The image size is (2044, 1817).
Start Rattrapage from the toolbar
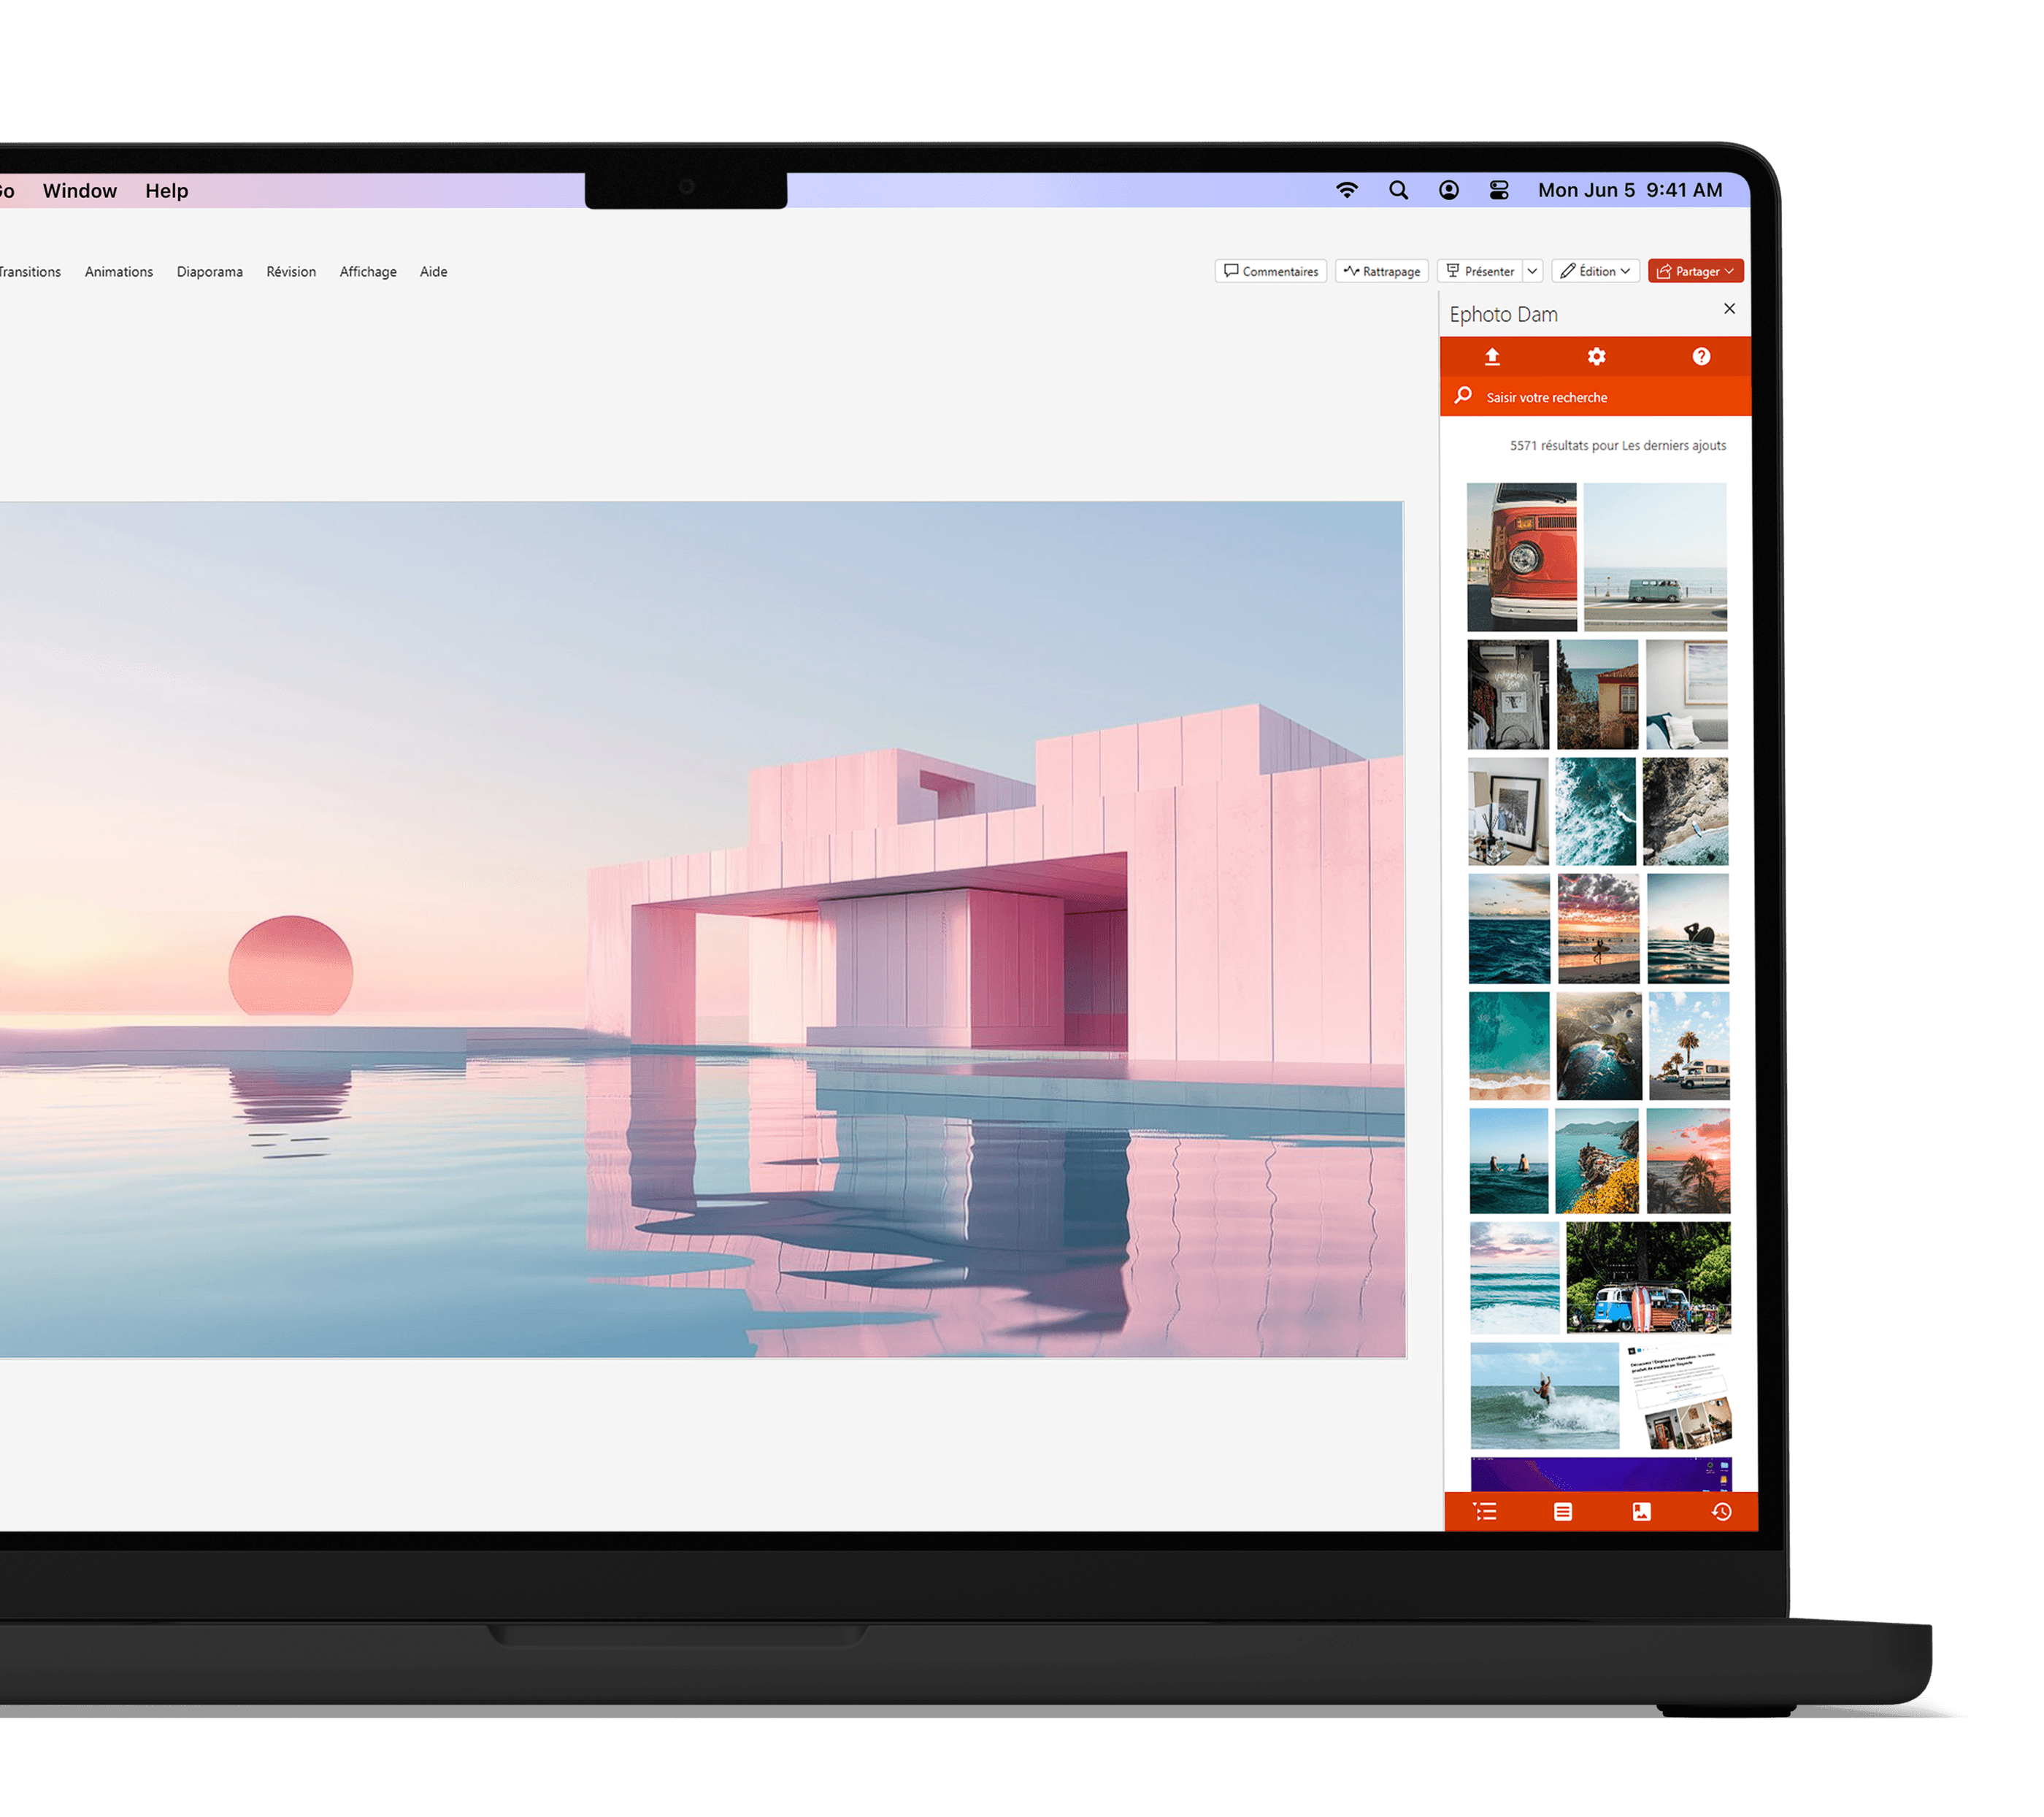coord(1381,271)
